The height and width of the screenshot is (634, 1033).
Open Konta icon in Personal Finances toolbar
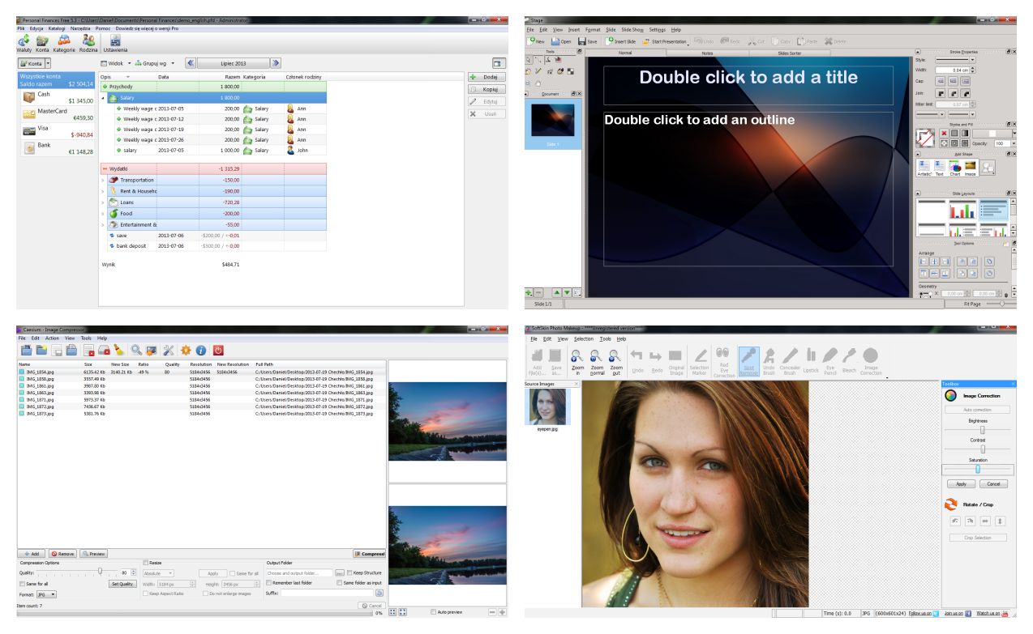[42, 42]
